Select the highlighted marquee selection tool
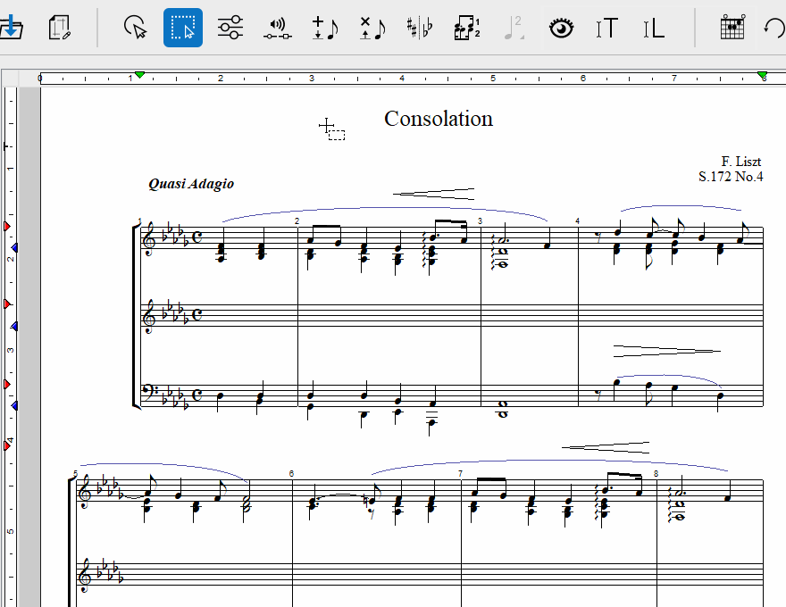 183,28
